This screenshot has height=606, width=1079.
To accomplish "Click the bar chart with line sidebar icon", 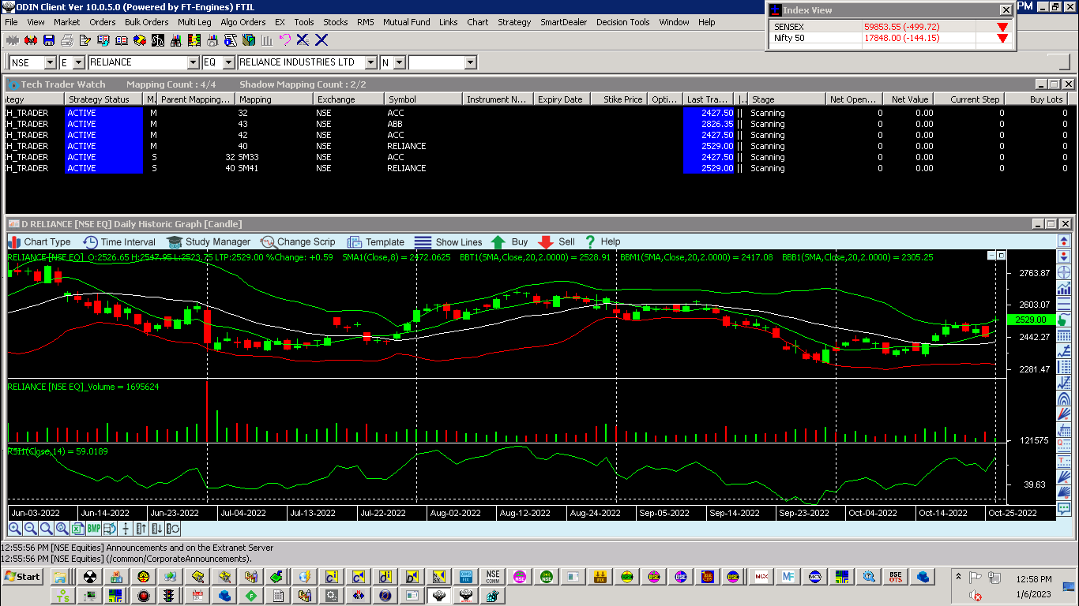I will [1063, 286].
